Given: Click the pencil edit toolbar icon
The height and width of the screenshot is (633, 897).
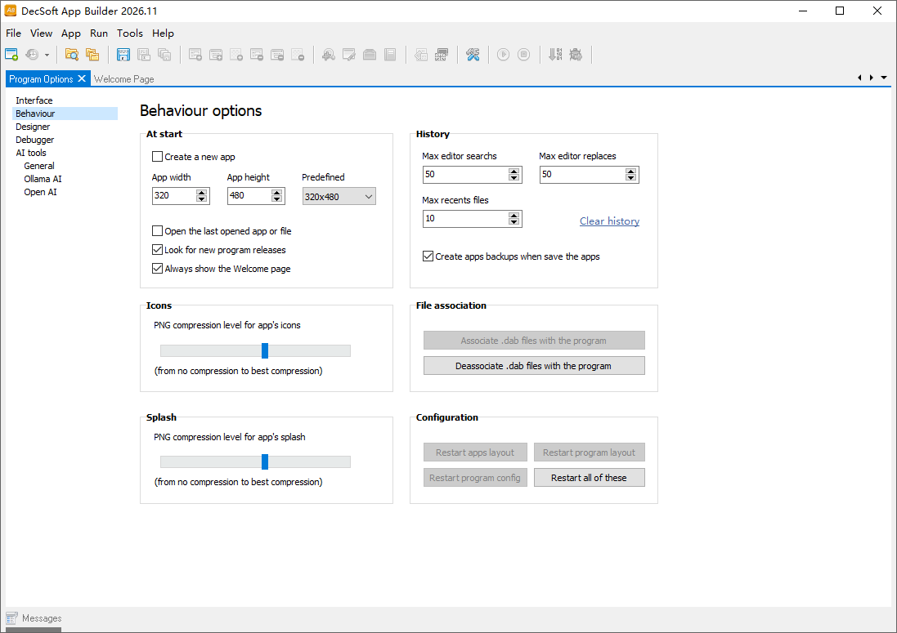Looking at the screenshot, I should (x=349, y=54).
